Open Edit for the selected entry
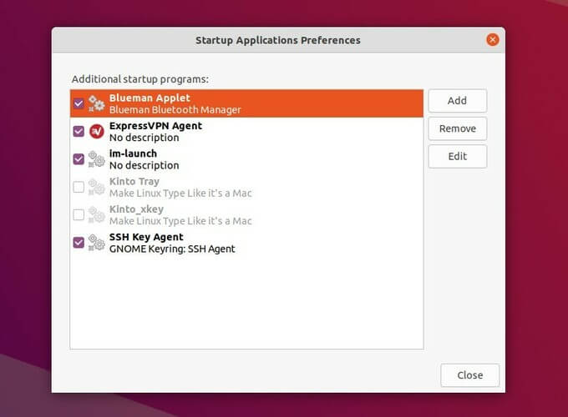The image size is (568, 417). pyautogui.click(x=457, y=156)
